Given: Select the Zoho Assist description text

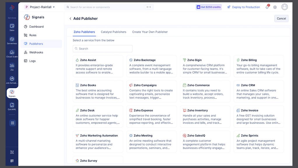Looking at the screenshot, I should pos(94,69).
